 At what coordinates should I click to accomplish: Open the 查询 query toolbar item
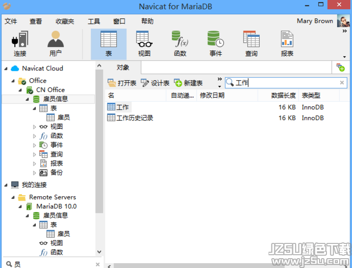(251, 44)
